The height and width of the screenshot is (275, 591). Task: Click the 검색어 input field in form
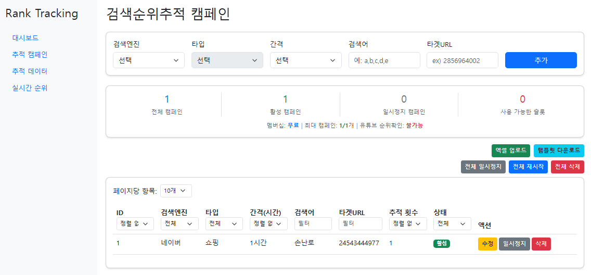[384, 60]
